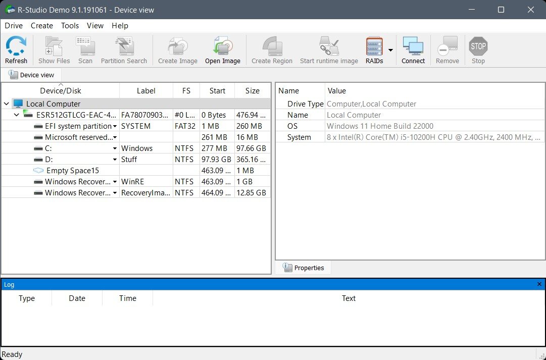Viewport: 546px width, 360px height.
Task: Click the System property CPU value
Action: point(433,137)
